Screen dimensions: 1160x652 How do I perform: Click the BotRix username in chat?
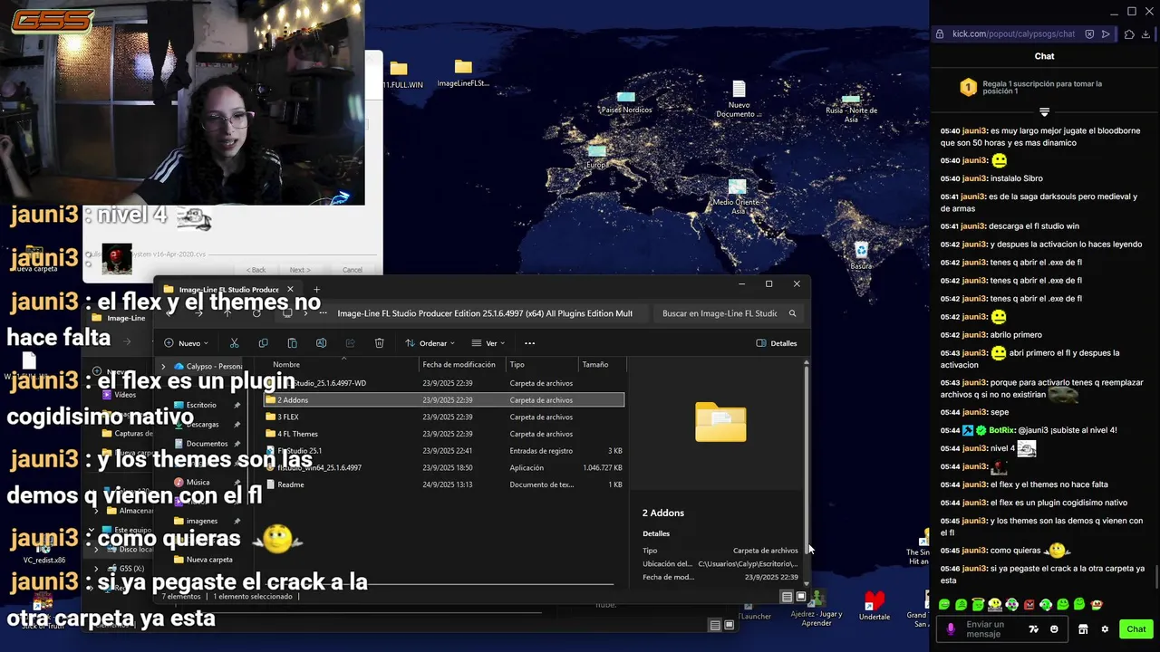point(1001,430)
